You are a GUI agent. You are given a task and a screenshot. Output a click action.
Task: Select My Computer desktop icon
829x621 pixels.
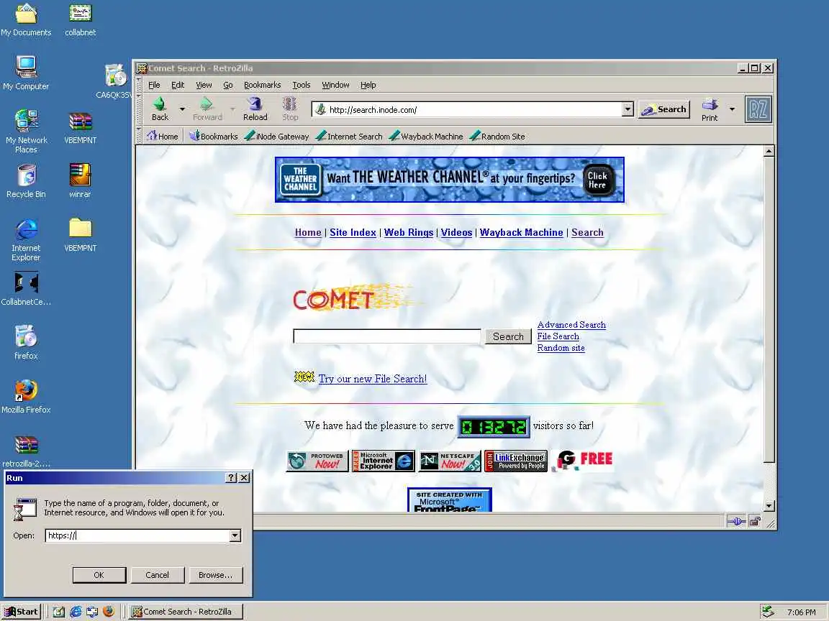coord(26,73)
